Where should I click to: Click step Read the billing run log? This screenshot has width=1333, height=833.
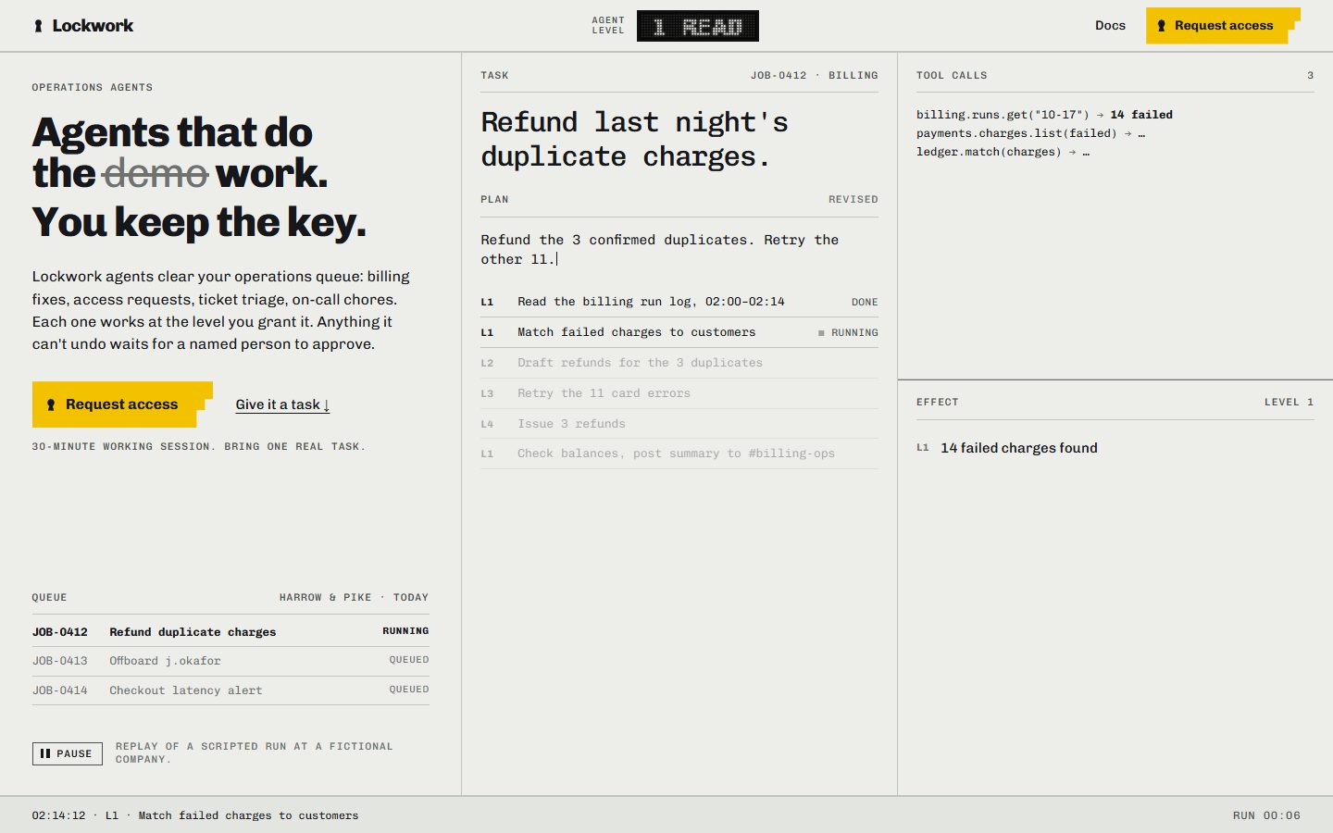(679, 302)
